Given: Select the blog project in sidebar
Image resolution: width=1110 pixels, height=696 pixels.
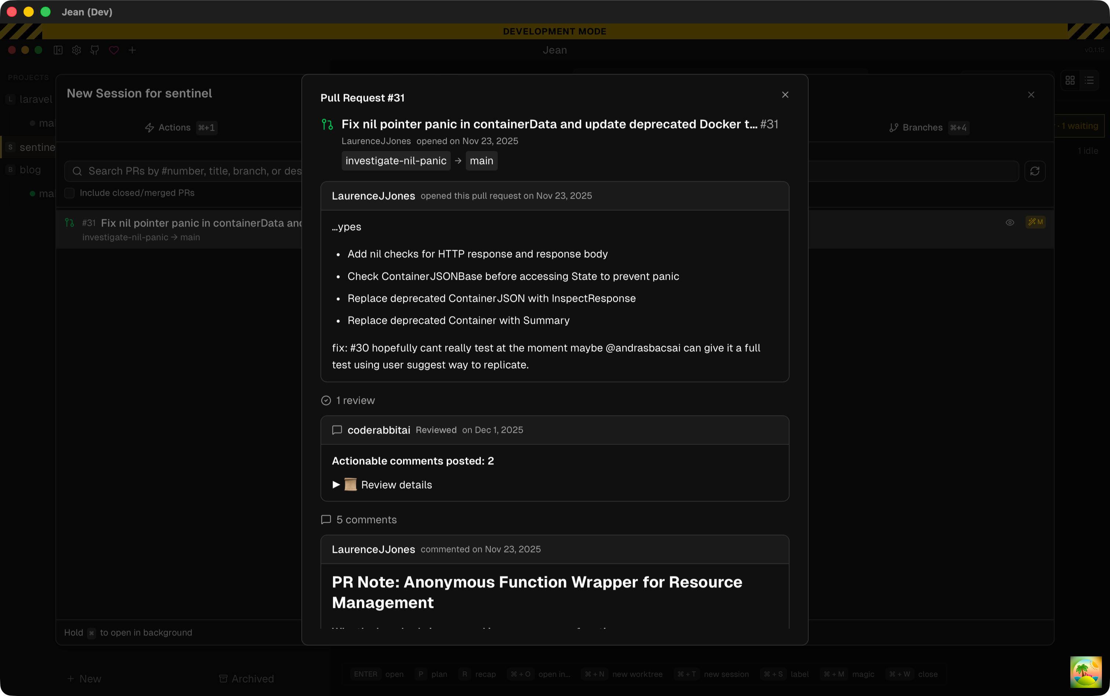Looking at the screenshot, I should coord(30,170).
